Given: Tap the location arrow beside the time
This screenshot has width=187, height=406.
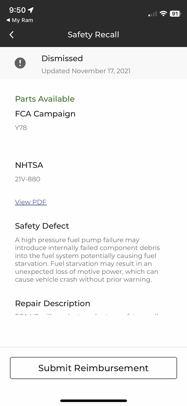Looking at the screenshot, I should coord(31,10).
